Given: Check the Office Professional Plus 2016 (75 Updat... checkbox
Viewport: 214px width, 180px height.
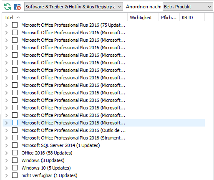Looking at the screenshot, I should click(x=15, y=25).
